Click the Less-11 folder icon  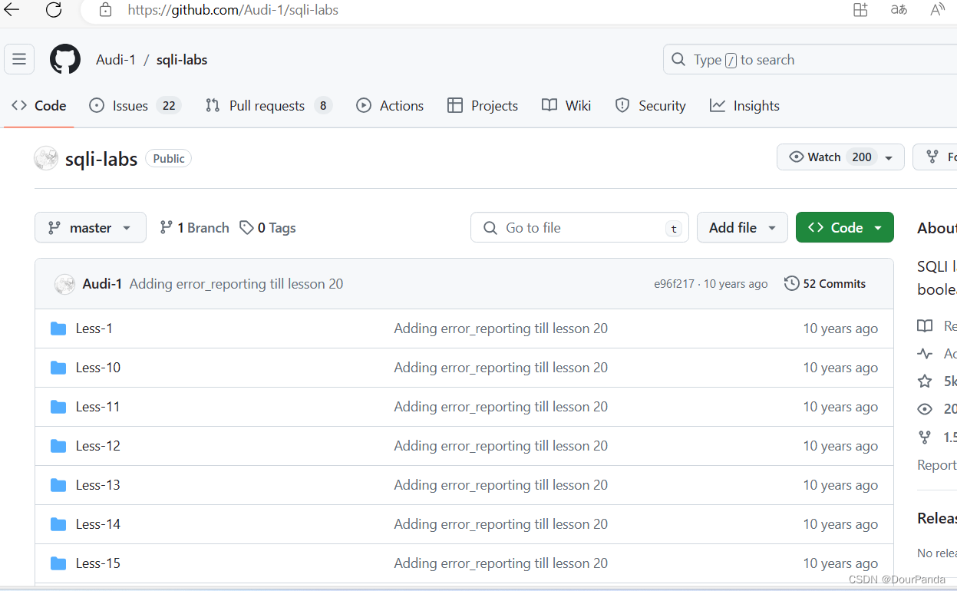click(58, 407)
